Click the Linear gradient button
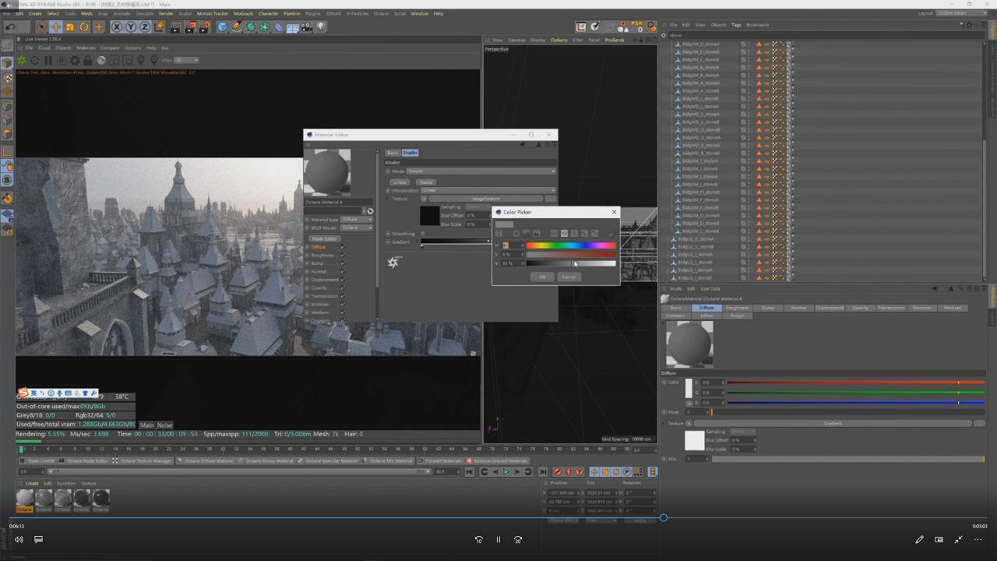Image resolution: width=997 pixels, height=561 pixels. pyautogui.click(x=400, y=182)
